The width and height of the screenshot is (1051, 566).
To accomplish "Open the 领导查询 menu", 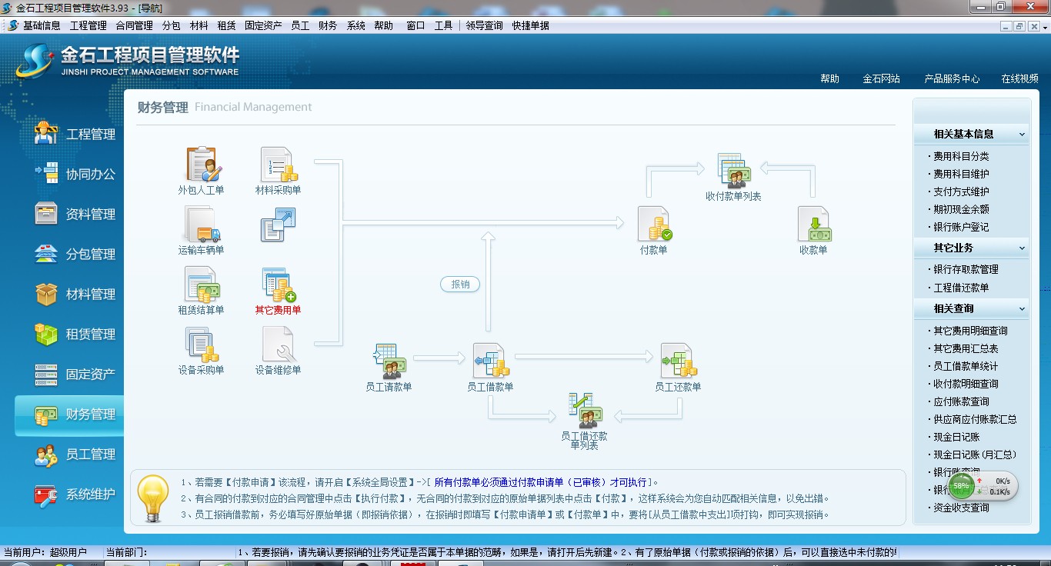I will [x=484, y=25].
